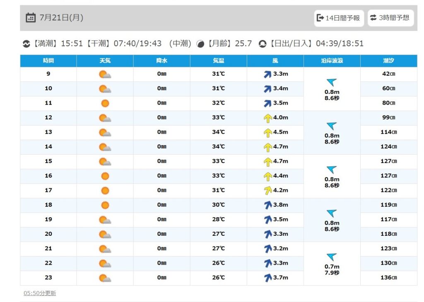Click the 127cm tide value at hour 16

pyautogui.click(x=389, y=175)
